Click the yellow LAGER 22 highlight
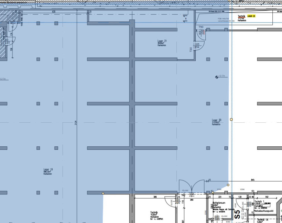The width and height of the screenshot is (282, 223). pyautogui.click(x=251, y=16)
